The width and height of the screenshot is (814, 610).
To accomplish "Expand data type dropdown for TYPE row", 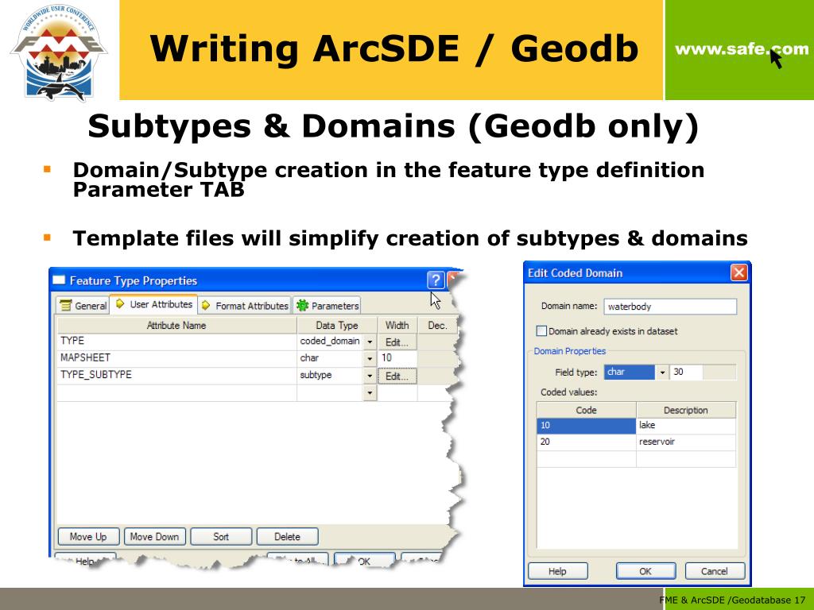I will tap(370, 342).
